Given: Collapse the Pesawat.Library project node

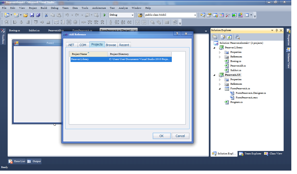Looking at the screenshot, I should click(214, 48).
